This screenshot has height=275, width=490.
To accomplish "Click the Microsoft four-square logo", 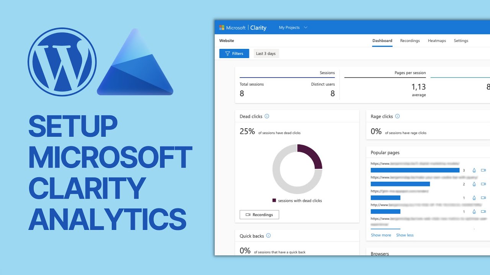I will pyautogui.click(x=222, y=27).
